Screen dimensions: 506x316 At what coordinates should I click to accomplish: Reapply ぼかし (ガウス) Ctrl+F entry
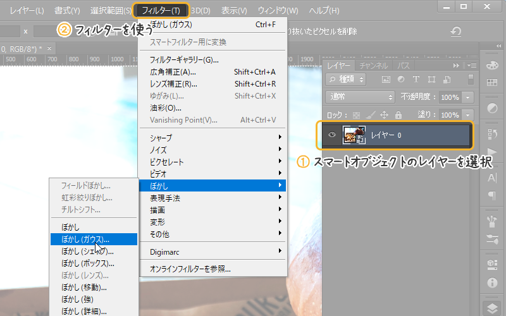[x=213, y=25]
